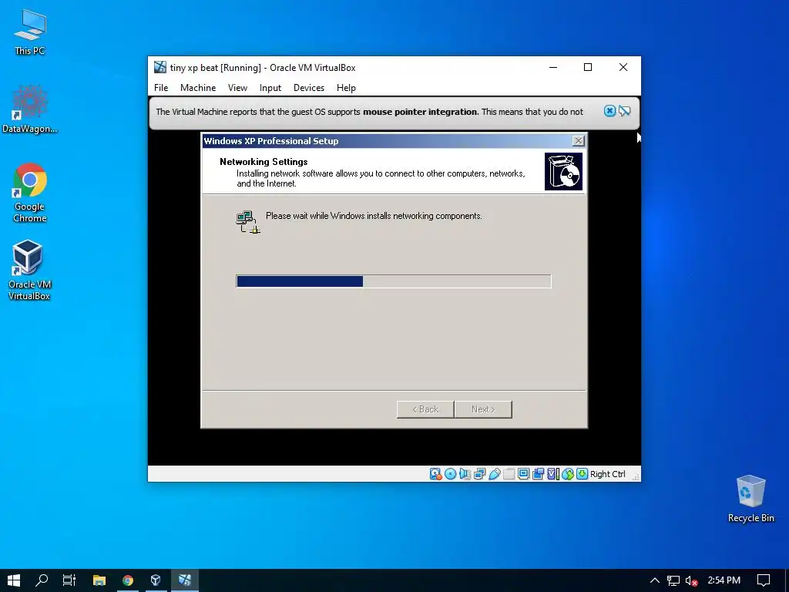Click the mouse integration globe indicator

568,474
